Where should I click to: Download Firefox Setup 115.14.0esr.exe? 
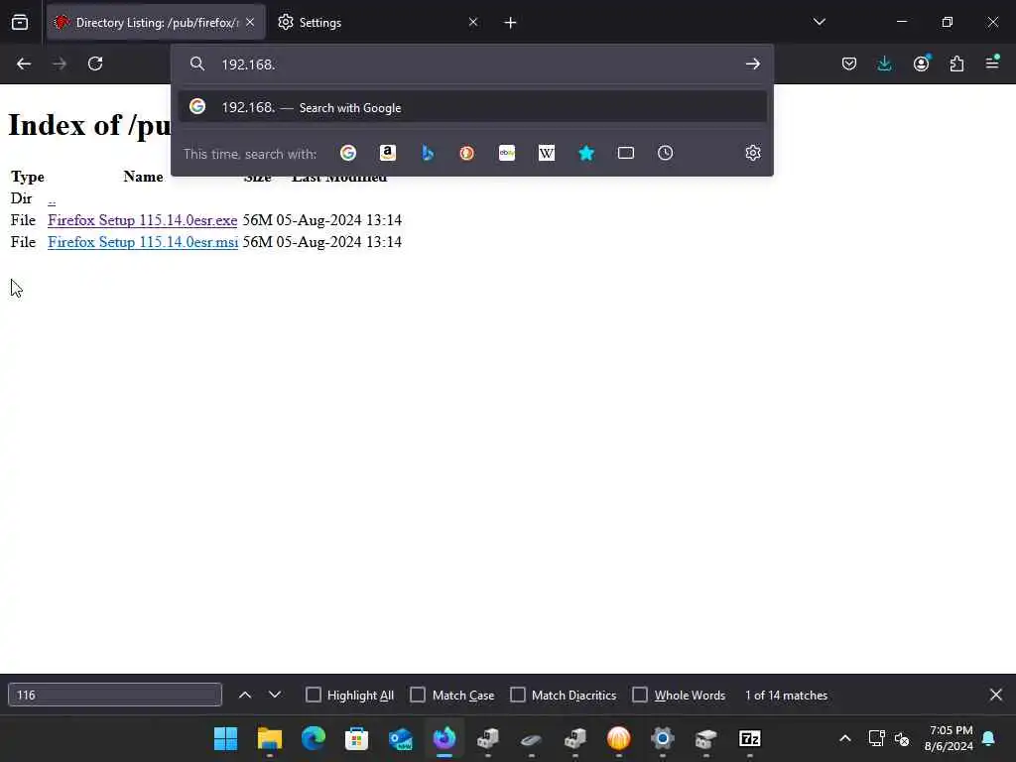143,220
